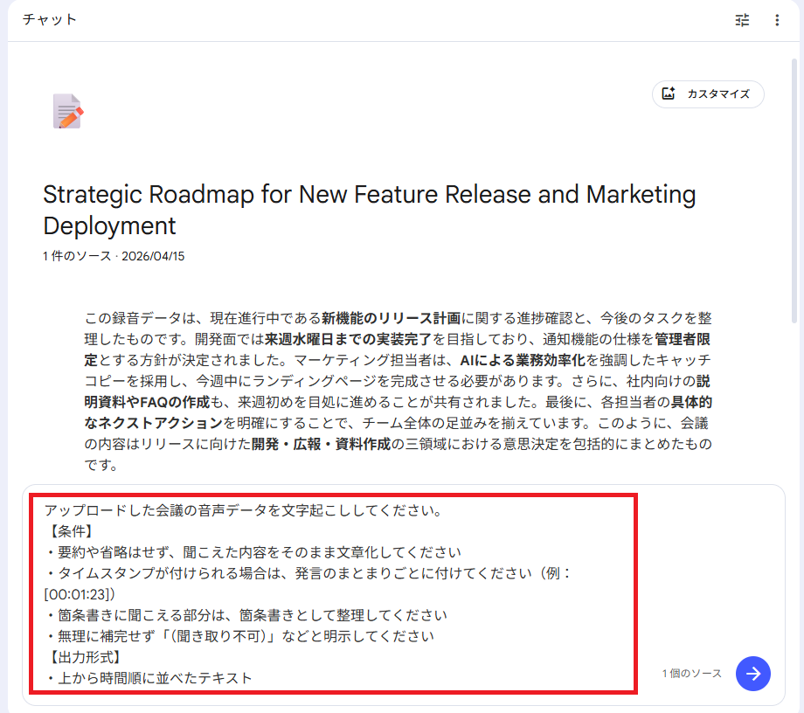
Task: Click the "1 件のソース · 2026/04/15" text
Action: 114,256
